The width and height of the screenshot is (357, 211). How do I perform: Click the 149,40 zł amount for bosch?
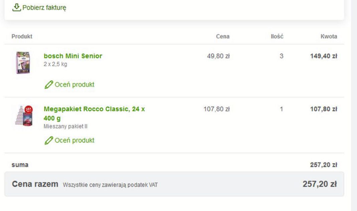point(323,56)
